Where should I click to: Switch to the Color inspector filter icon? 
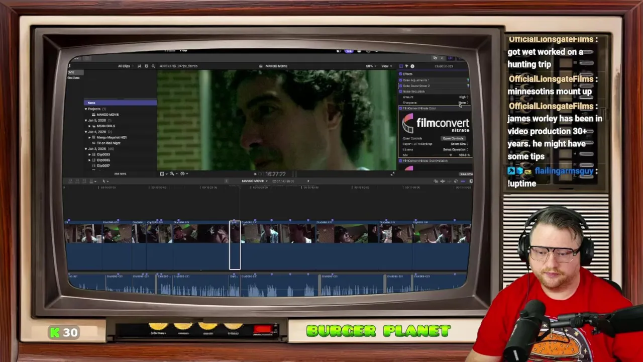click(406, 66)
